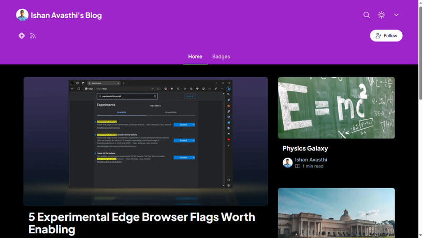423x238 pixels.
Task: Select the Home tab
Action: [x=195, y=57]
